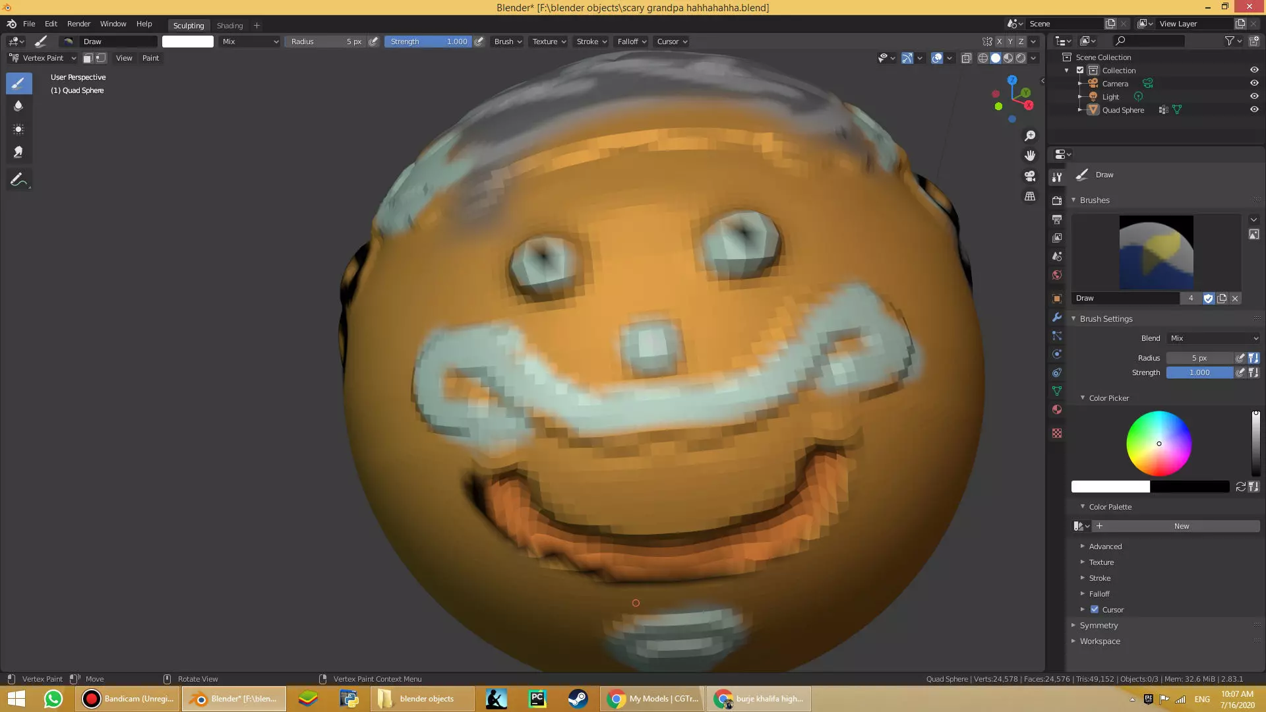Hide the Camera object in outliner

pyautogui.click(x=1254, y=84)
